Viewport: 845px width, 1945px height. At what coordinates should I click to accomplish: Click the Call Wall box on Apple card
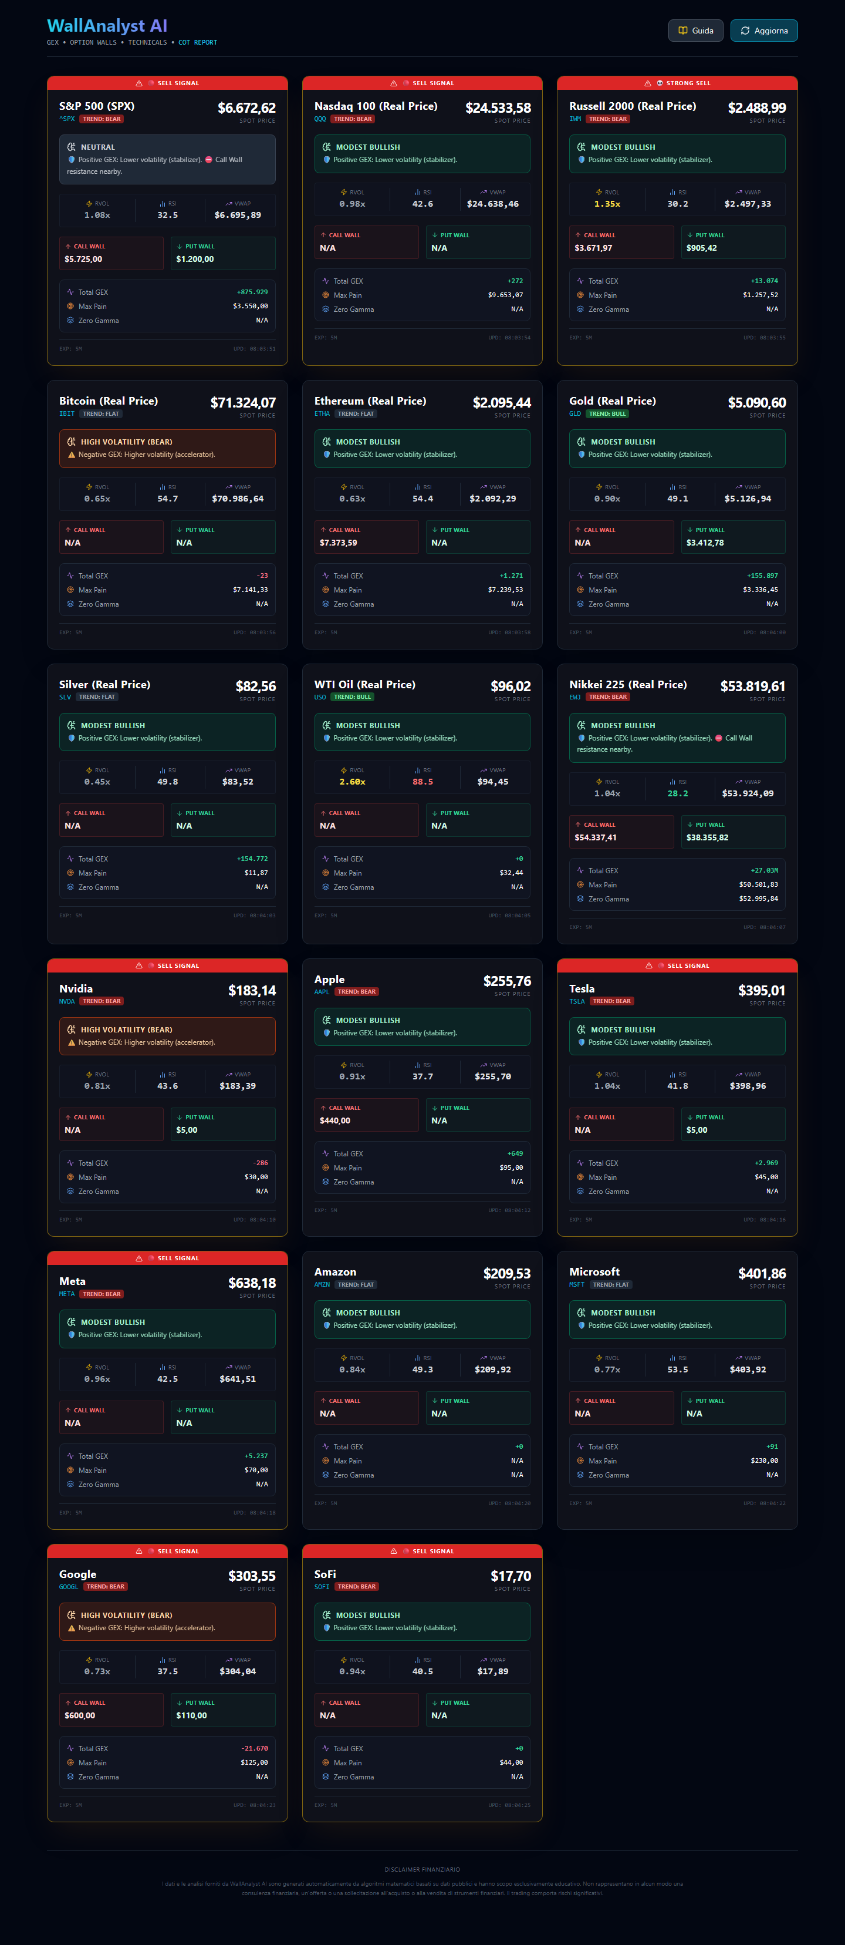point(366,1115)
